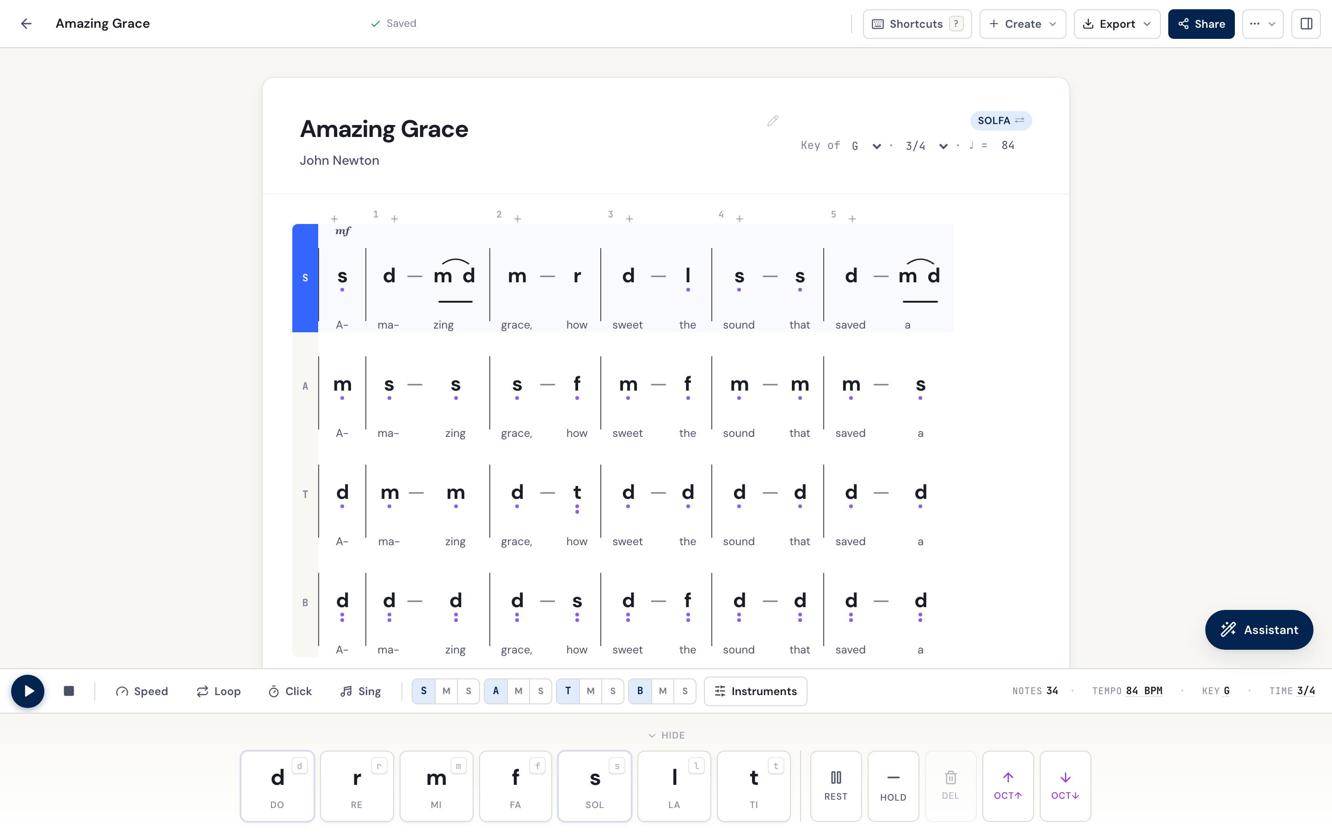Click the tempo value 84 field
1332x833 pixels.
(x=1008, y=145)
